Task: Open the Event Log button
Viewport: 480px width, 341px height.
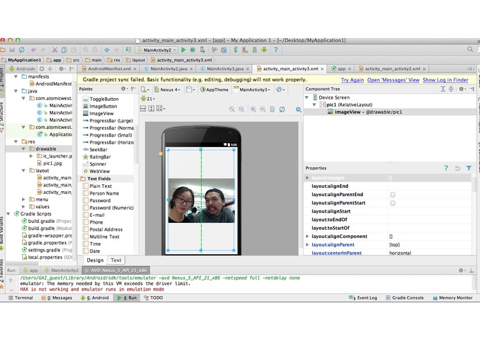Action: [x=363, y=298]
